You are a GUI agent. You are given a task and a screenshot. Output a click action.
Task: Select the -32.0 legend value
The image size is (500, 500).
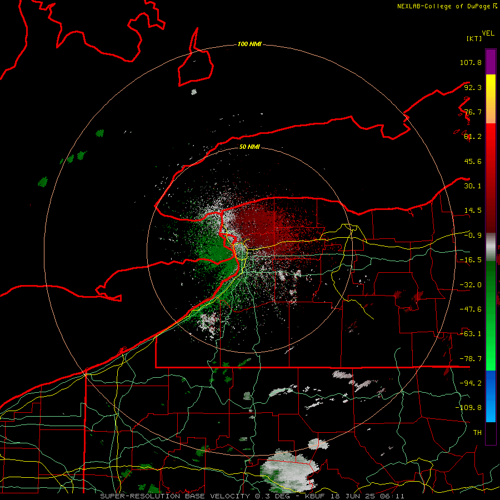[471, 285]
